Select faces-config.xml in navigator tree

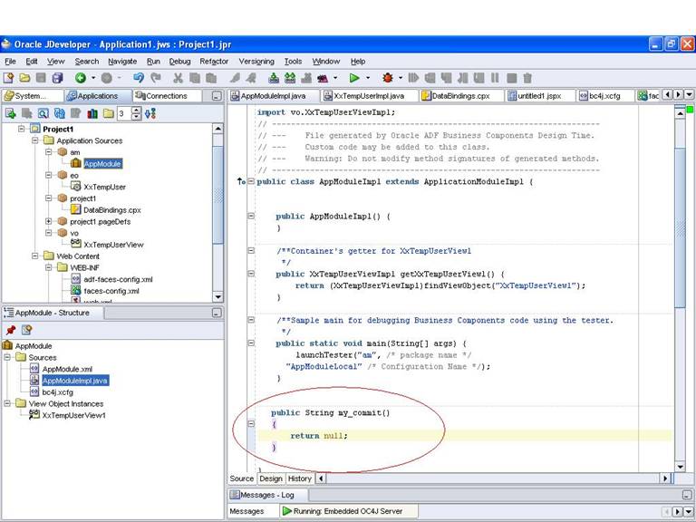(x=111, y=291)
